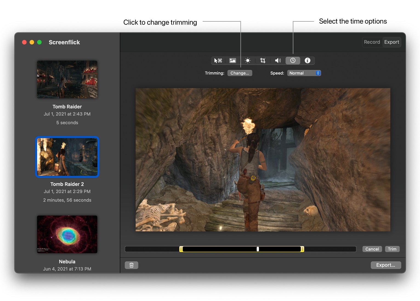420x301 pixels.
Task: Click the white playhead on the timeline
Action: (x=258, y=249)
